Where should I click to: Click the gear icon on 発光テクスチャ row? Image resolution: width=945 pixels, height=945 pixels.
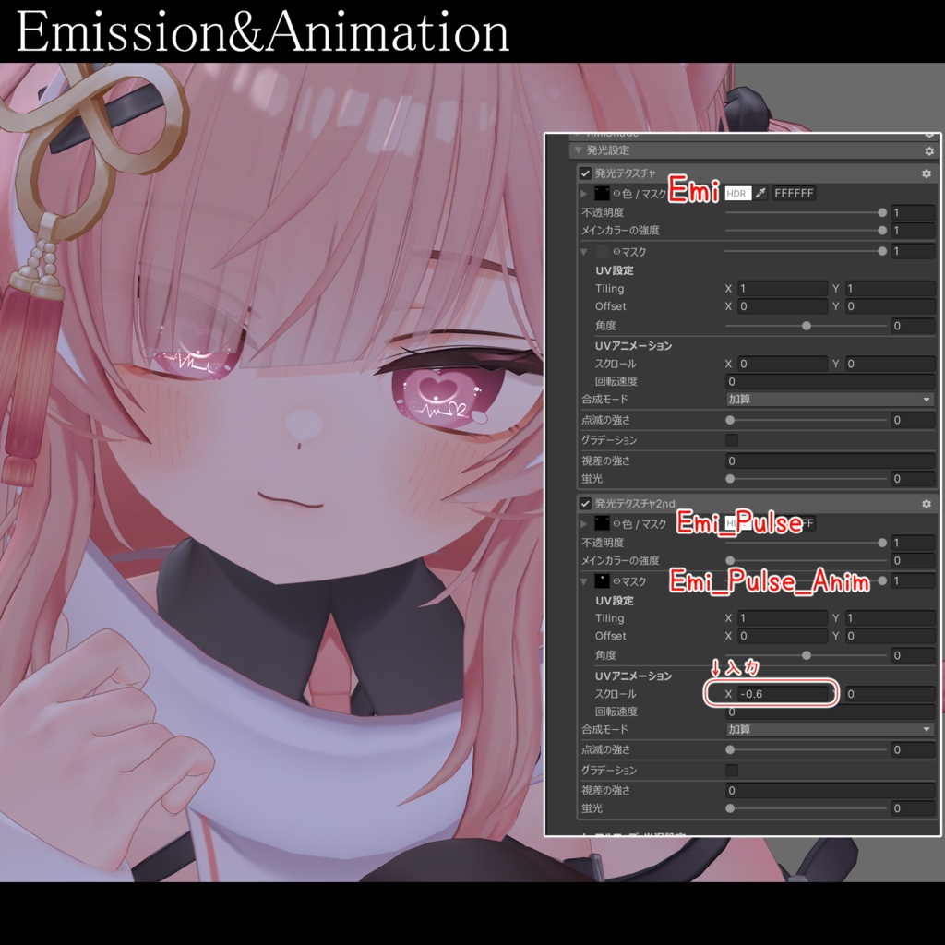click(x=925, y=173)
